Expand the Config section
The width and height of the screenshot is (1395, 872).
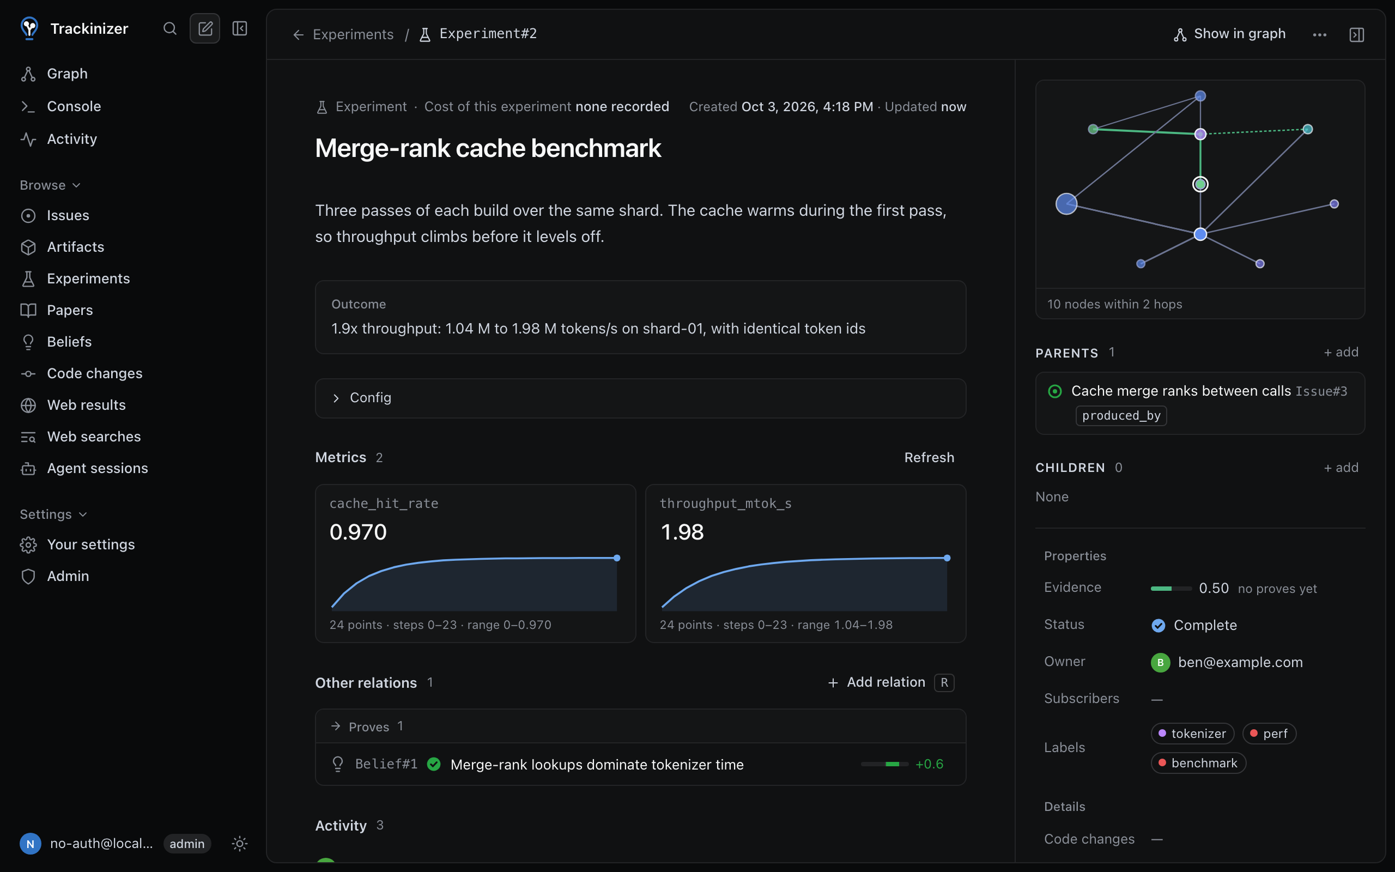tap(640, 398)
